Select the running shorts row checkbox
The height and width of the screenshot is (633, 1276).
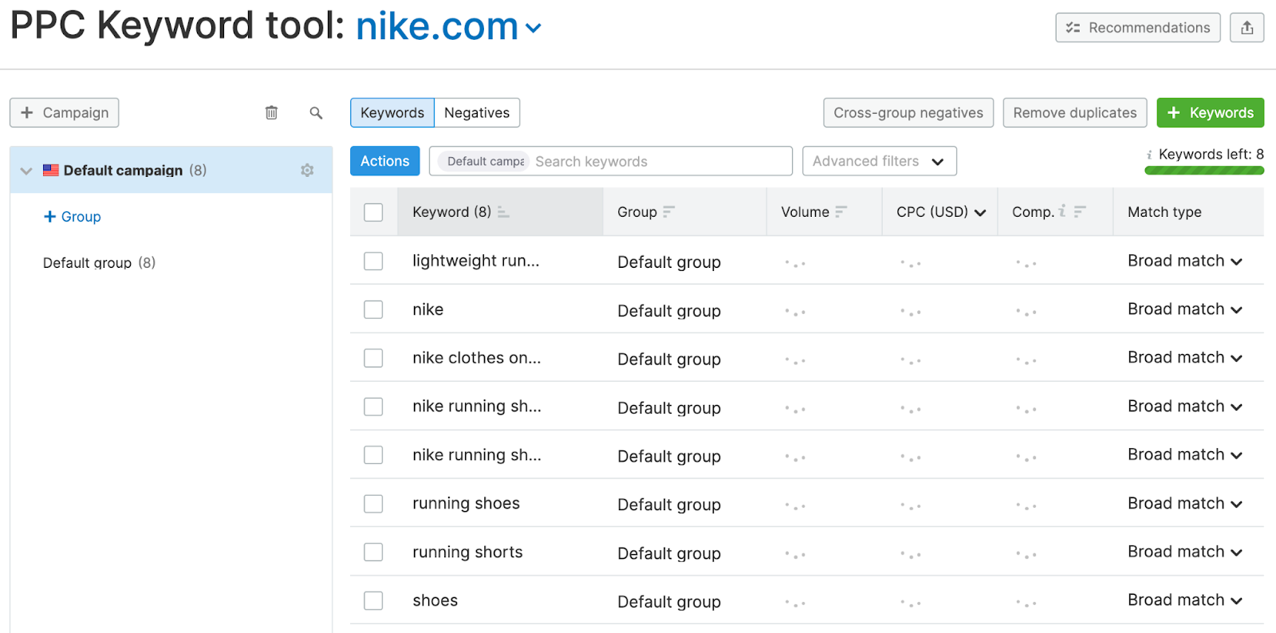(373, 552)
